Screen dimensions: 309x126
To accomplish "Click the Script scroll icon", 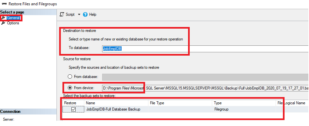I will 62,14.
